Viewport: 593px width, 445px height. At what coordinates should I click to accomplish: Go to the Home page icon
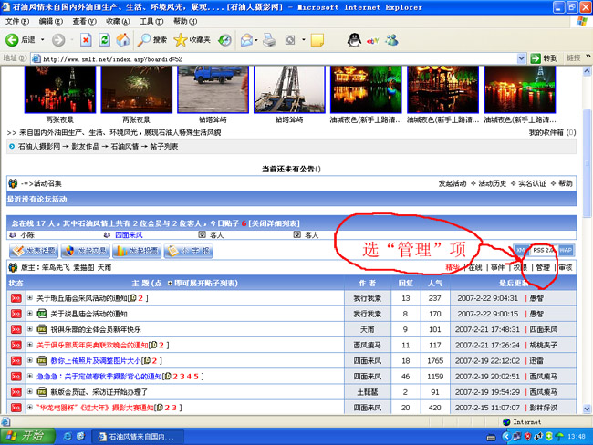(x=122, y=40)
